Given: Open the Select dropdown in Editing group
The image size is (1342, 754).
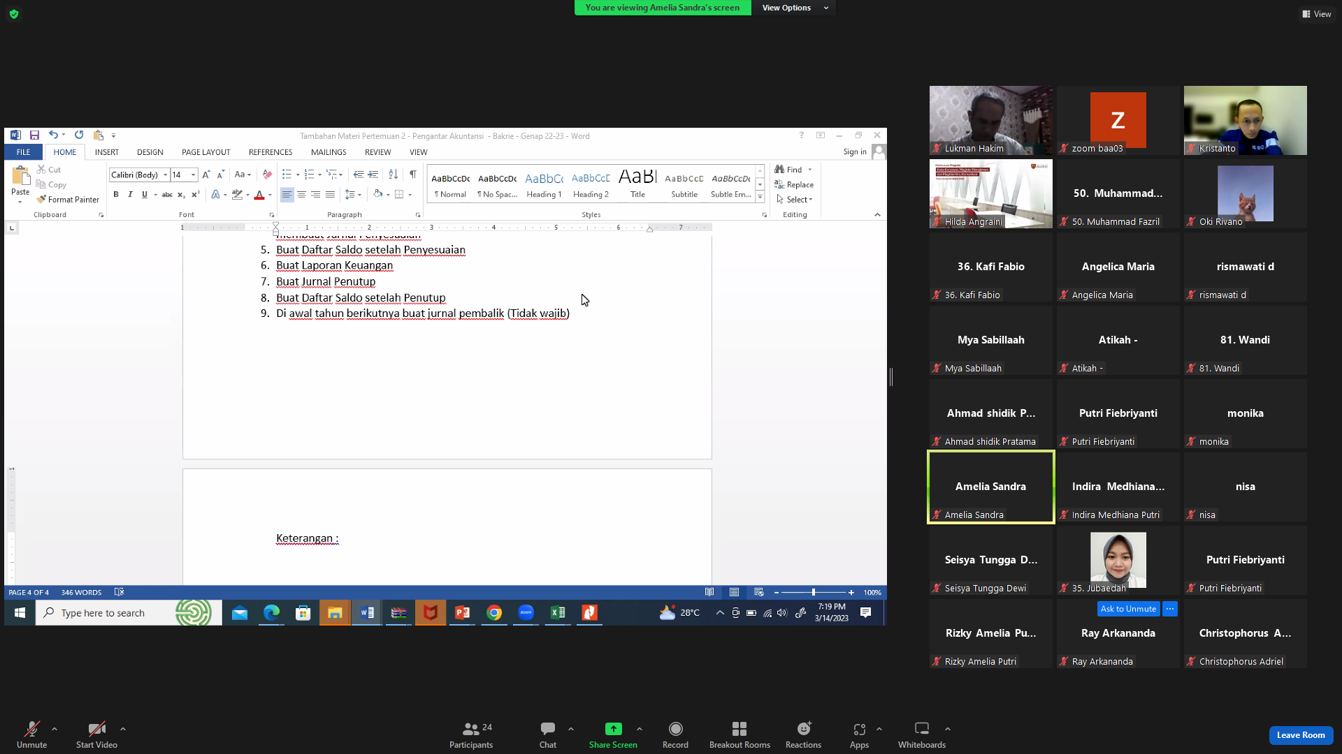Looking at the screenshot, I should pos(795,200).
